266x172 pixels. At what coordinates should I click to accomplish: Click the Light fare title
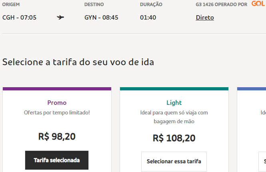[x=174, y=102]
